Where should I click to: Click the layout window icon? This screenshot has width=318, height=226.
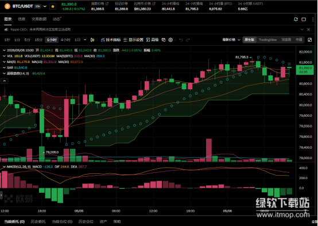(x=304, y=19)
